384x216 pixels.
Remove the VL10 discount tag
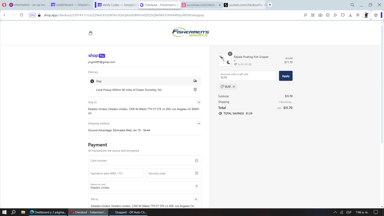point(234,87)
